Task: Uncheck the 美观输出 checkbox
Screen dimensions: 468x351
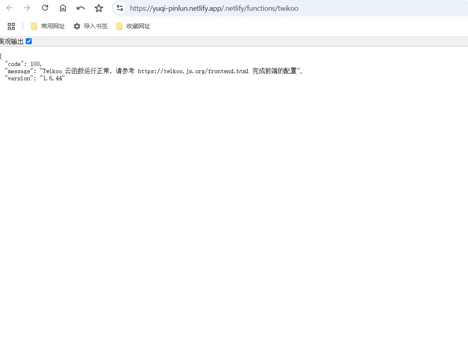Action: tap(29, 41)
